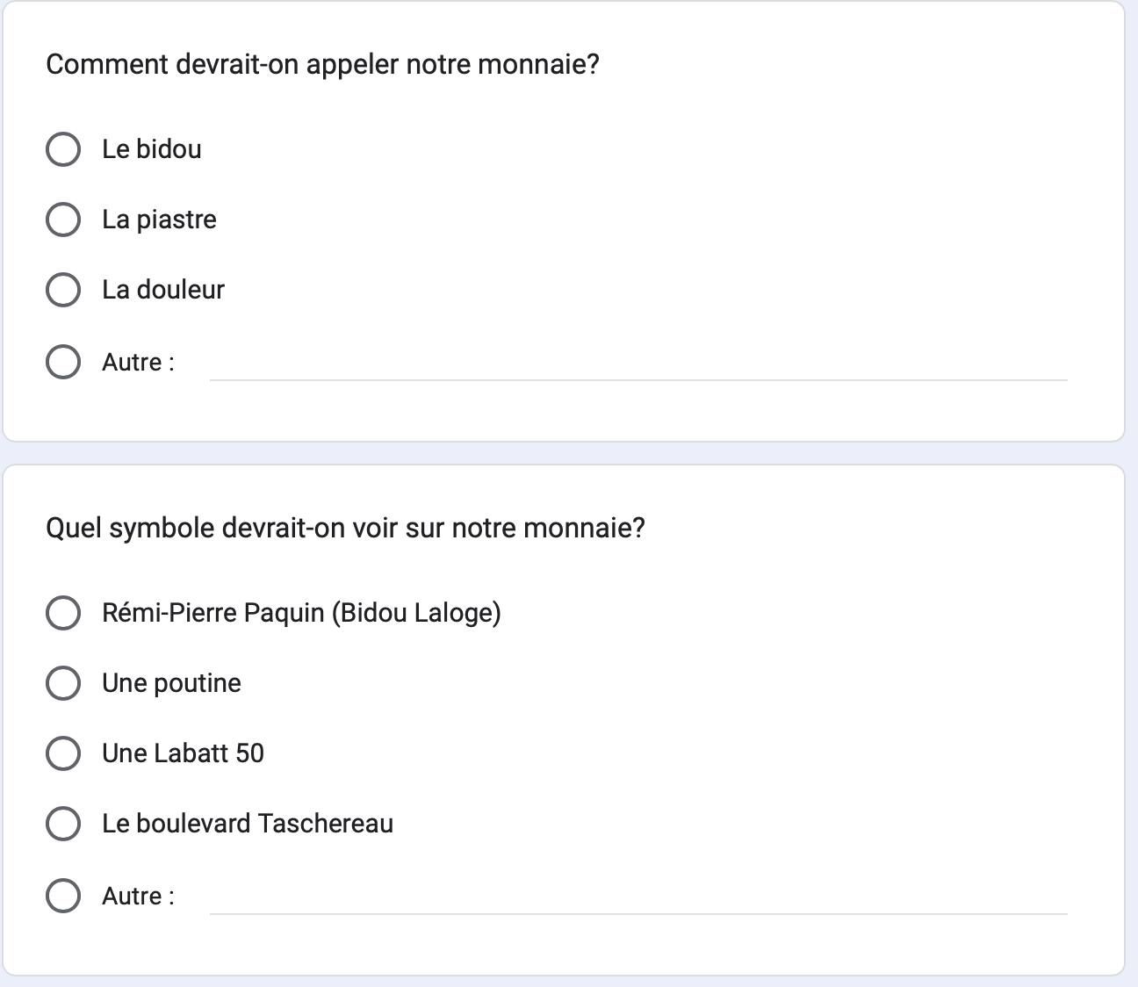
Task: Select "Autre" radio in currency name question
Action: (x=63, y=362)
